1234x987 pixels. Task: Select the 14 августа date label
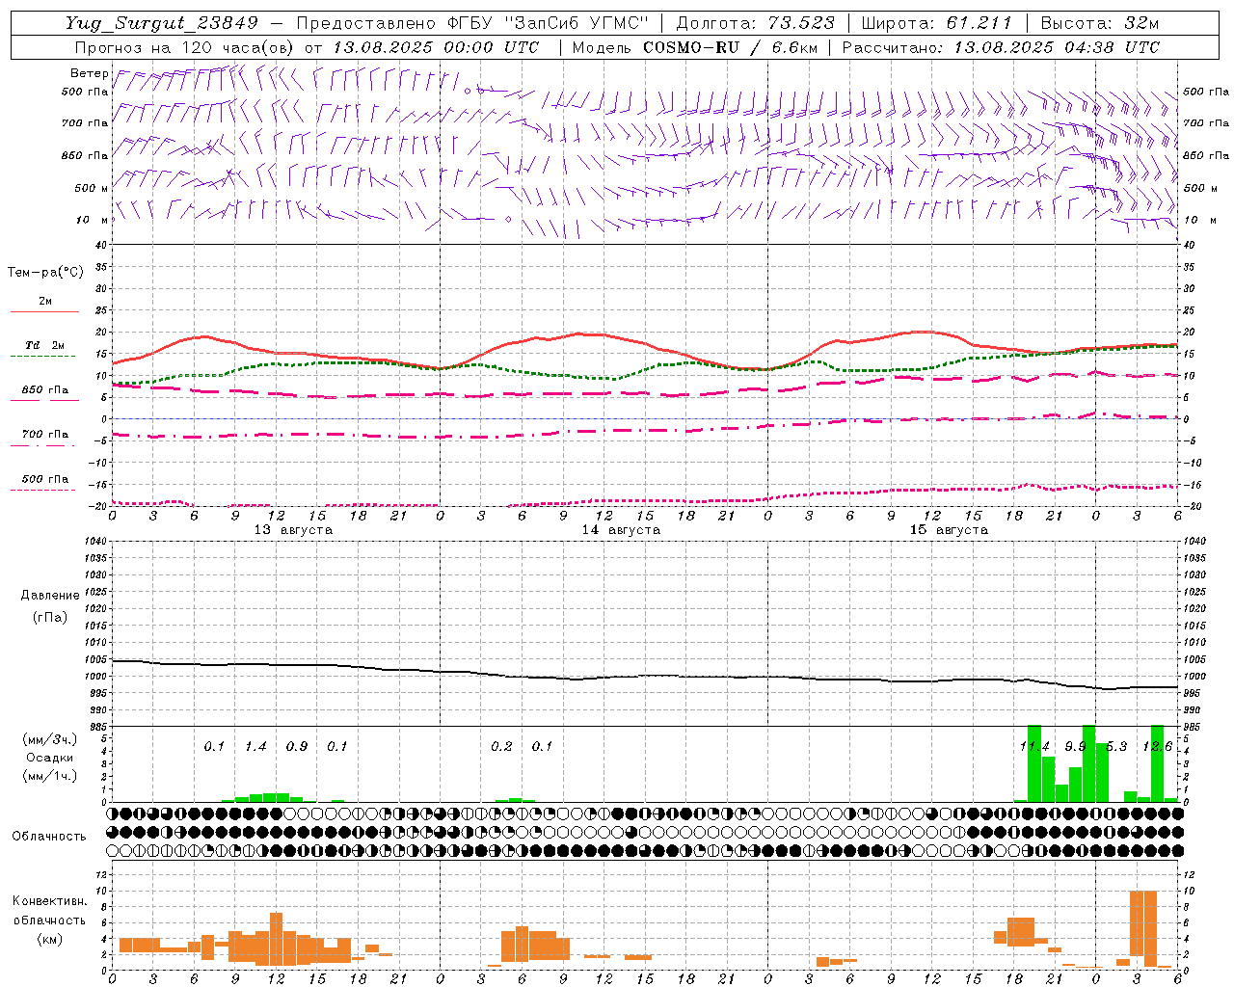click(621, 530)
